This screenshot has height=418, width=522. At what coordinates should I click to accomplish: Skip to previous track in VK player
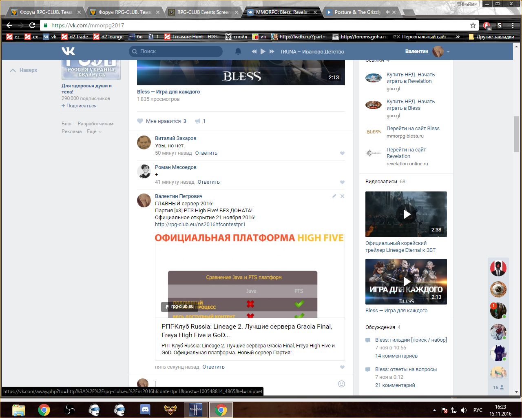click(254, 51)
